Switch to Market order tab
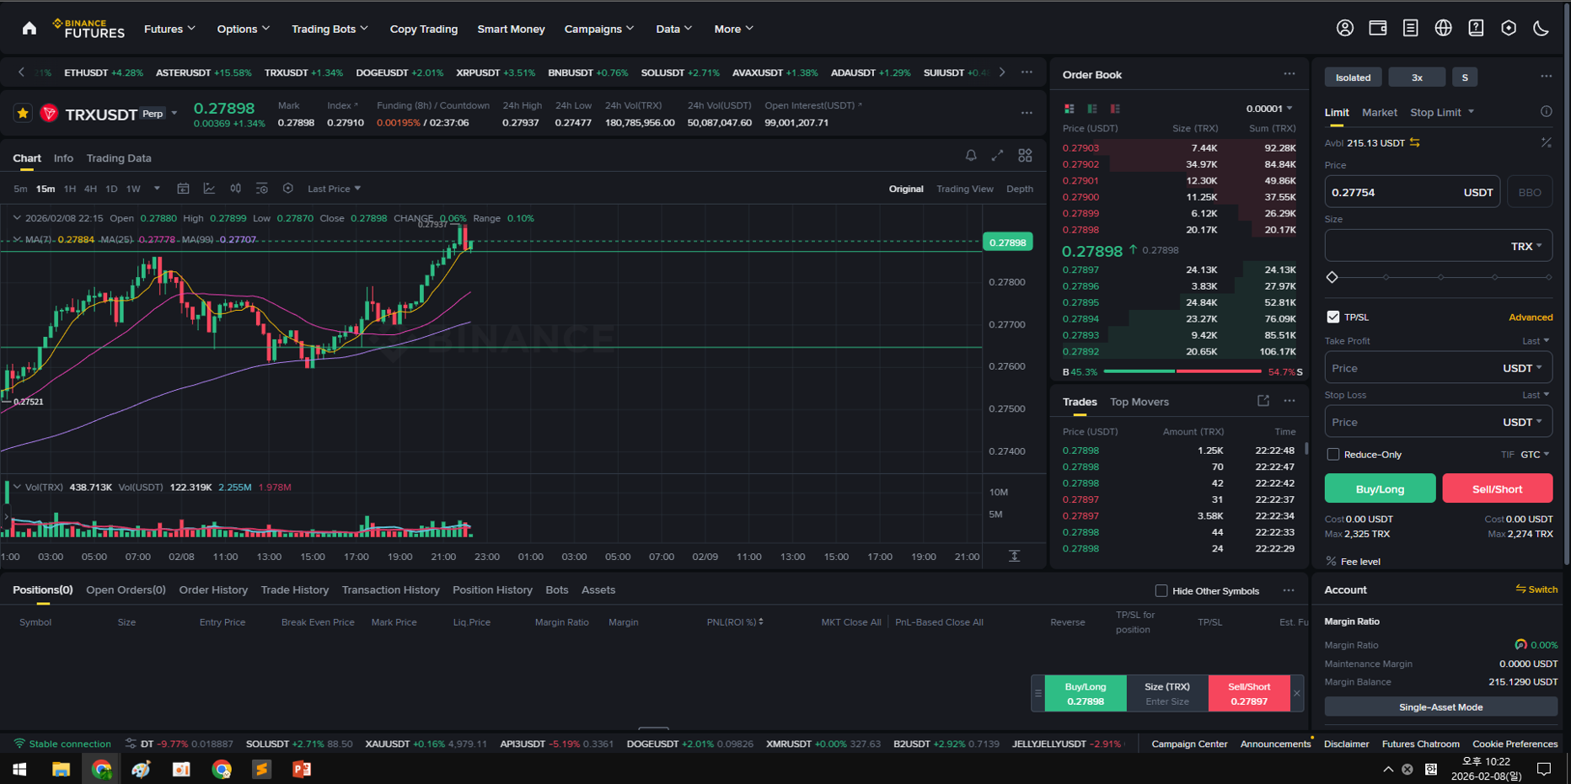This screenshot has width=1571, height=784. (1379, 112)
